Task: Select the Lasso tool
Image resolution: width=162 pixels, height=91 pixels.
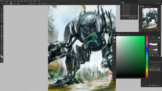Action: (x=2, y=13)
